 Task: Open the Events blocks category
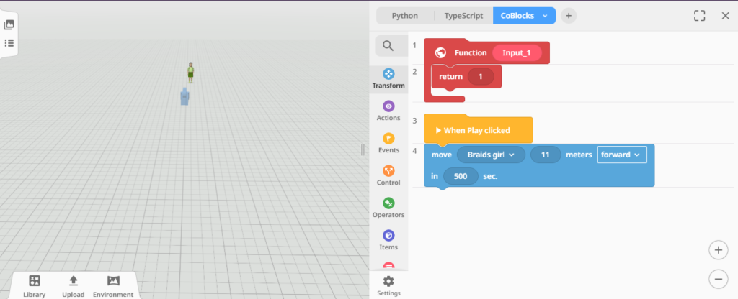click(388, 144)
